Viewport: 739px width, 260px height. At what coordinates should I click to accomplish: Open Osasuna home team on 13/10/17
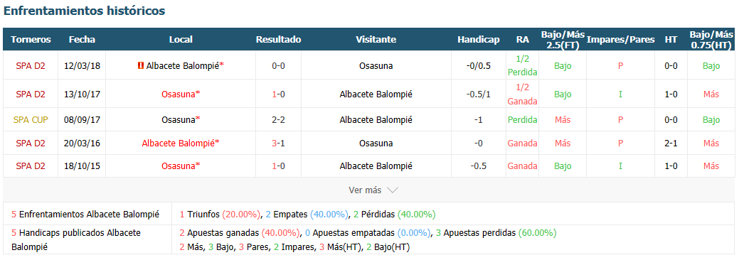(x=181, y=94)
